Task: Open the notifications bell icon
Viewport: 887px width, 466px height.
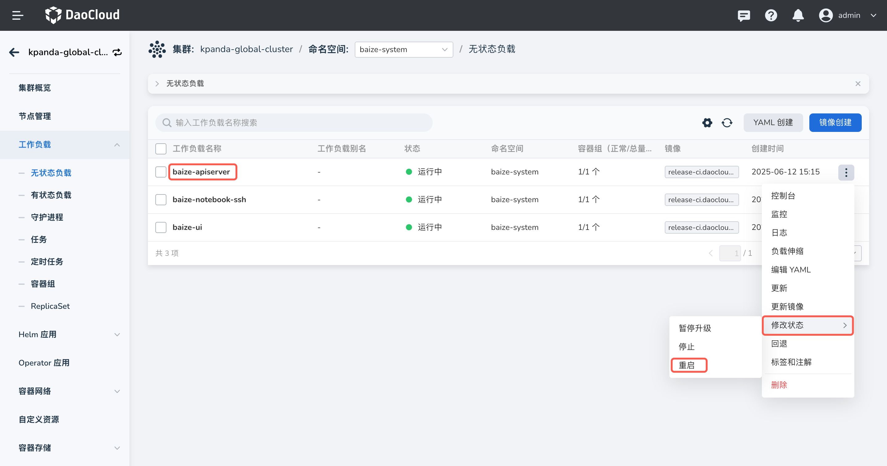Action: 798,15
